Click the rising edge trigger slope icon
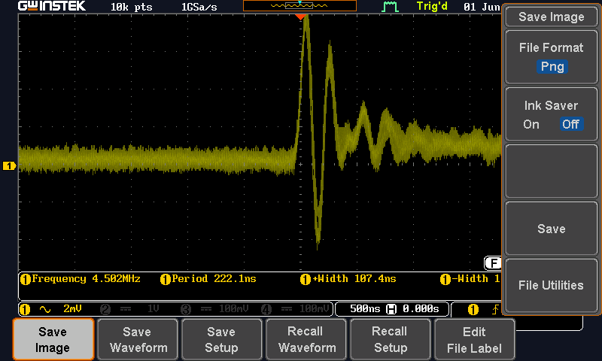Screen dimensions: 602x361 point(496,309)
